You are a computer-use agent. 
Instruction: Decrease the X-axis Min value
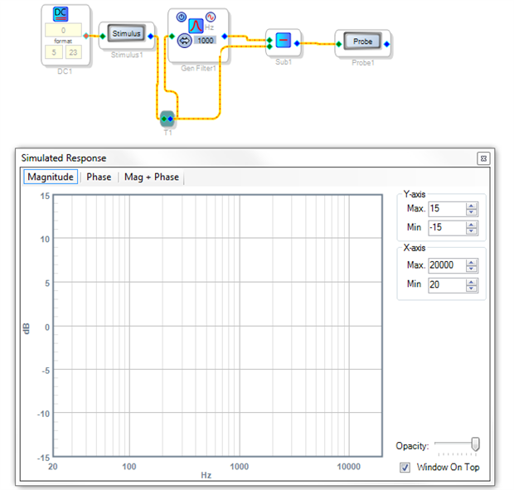click(472, 289)
